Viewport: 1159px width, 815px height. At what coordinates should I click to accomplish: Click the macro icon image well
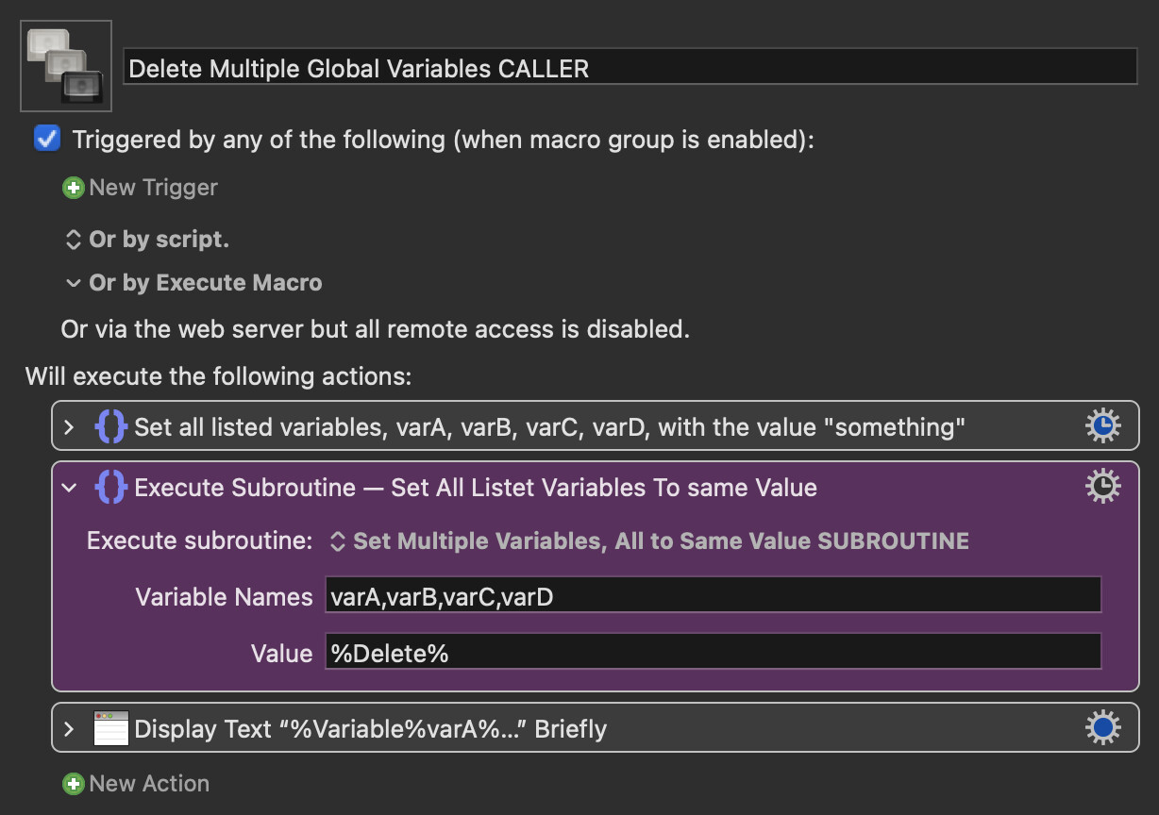[66, 66]
